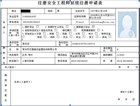Tick the 电力 checkbox
Screen dimensions: 140x106
(96, 33)
